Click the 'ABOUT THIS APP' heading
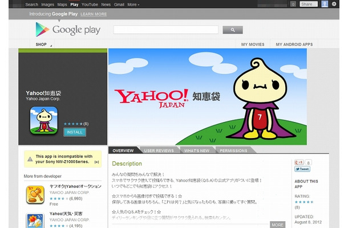Image resolution: width=348 pixels, height=228 pixels. coord(306,184)
